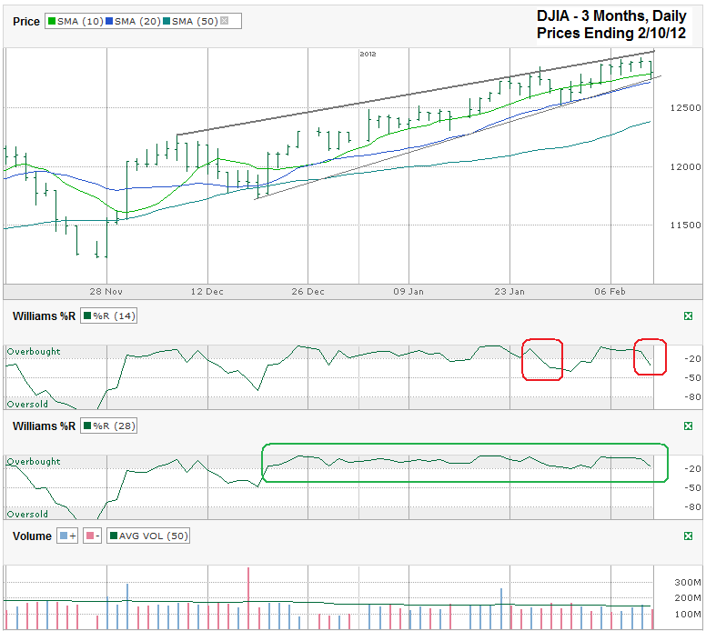
Task: Click the 09 Jan date label
Action: (408, 291)
